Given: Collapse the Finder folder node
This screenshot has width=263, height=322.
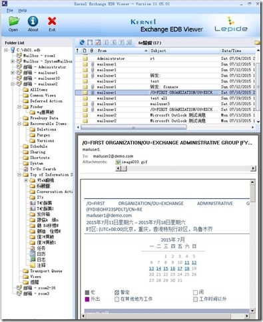Looking at the screenshot, I should coord(19,106).
